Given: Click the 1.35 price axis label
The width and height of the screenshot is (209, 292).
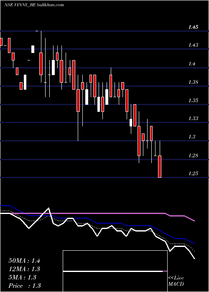Looking at the screenshot, I should point(193,101).
